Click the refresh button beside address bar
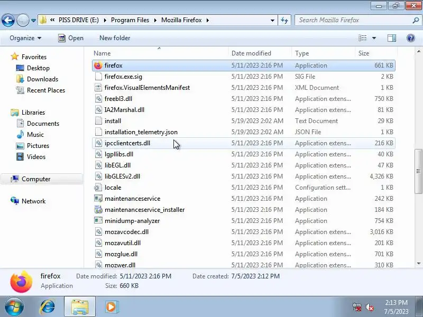 click(284, 20)
